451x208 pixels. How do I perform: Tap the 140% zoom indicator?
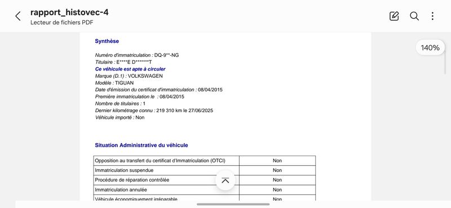click(x=430, y=48)
